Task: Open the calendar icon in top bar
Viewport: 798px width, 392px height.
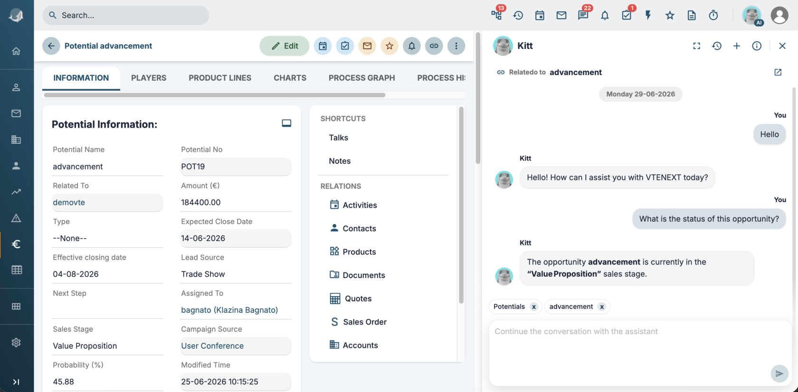Action: coord(540,15)
